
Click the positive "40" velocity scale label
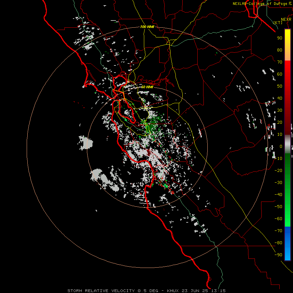pyautogui.click(x=280, y=98)
